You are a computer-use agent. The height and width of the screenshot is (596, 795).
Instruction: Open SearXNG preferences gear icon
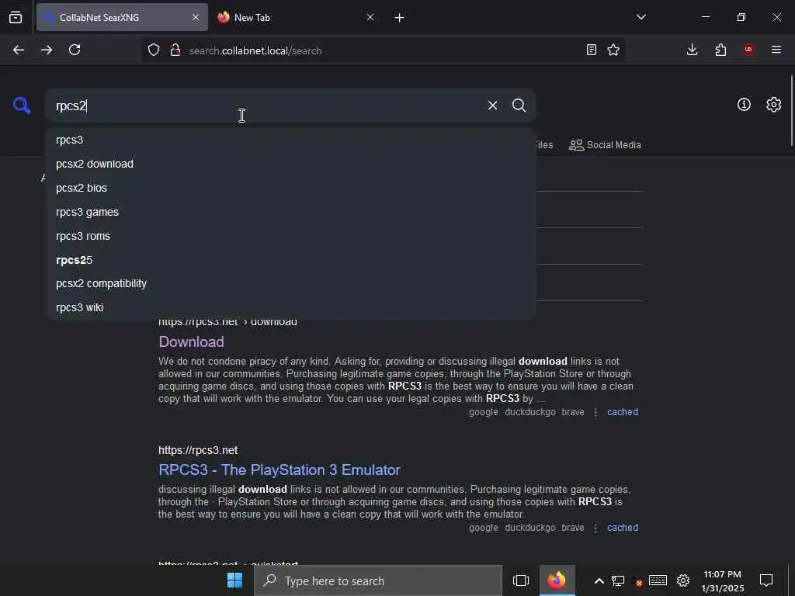tap(773, 105)
